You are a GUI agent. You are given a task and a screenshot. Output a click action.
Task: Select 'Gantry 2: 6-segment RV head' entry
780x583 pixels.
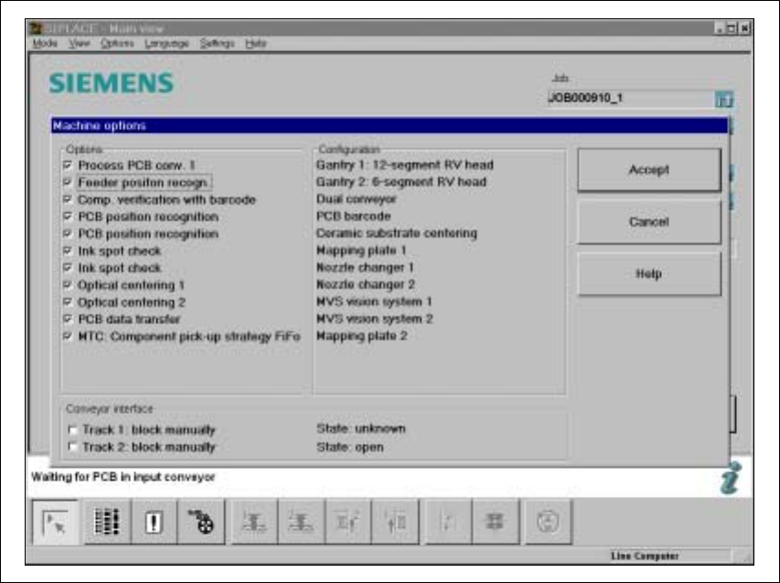(x=401, y=182)
